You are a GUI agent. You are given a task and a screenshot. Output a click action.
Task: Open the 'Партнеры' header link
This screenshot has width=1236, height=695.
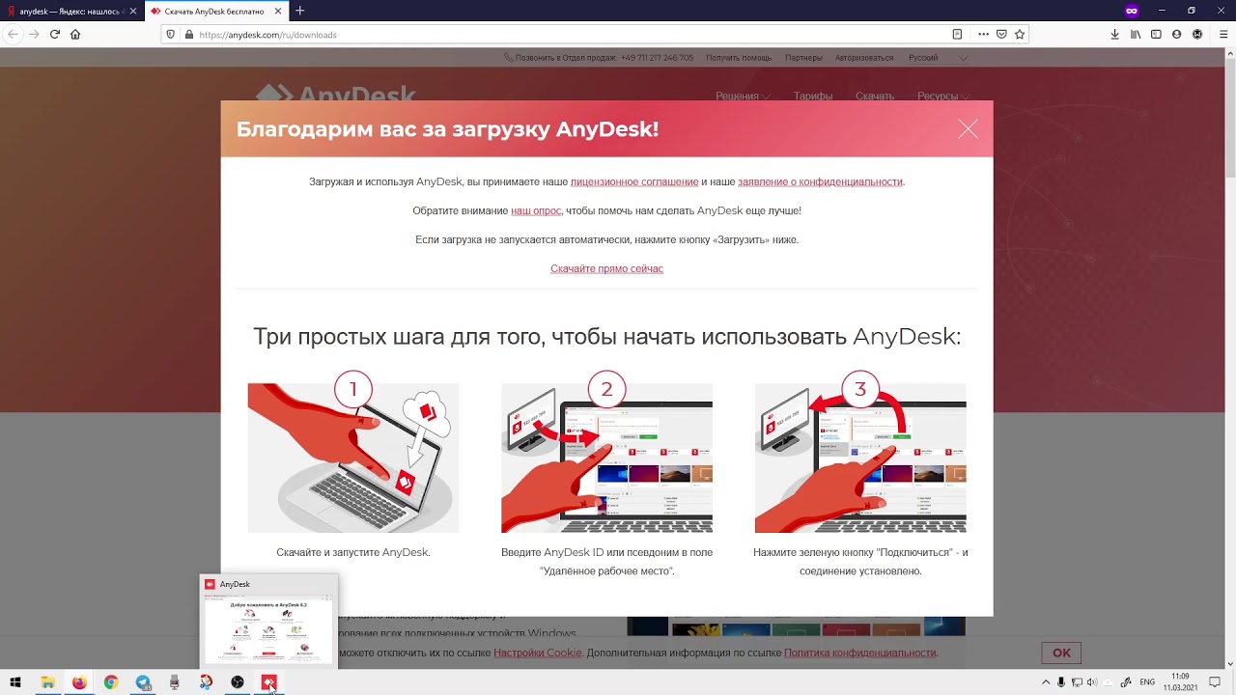803,58
